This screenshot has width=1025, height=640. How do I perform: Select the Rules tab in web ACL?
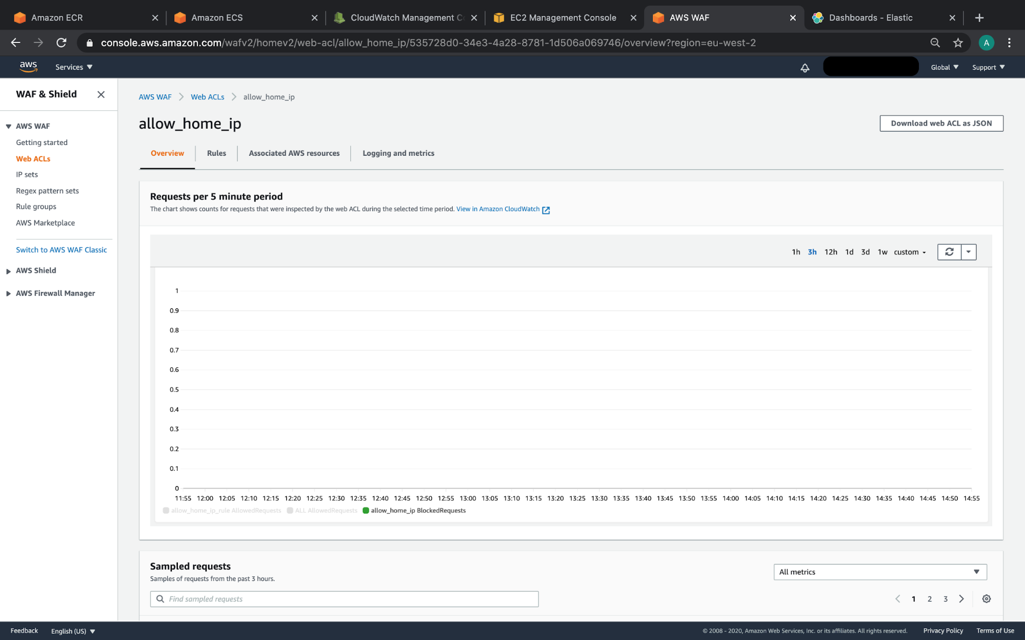click(x=215, y=153)
